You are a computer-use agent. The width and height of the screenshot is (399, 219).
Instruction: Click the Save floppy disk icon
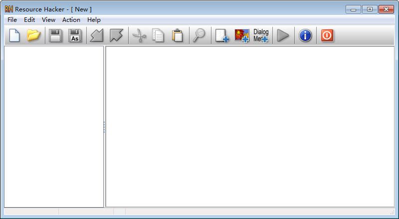(55, 35)
